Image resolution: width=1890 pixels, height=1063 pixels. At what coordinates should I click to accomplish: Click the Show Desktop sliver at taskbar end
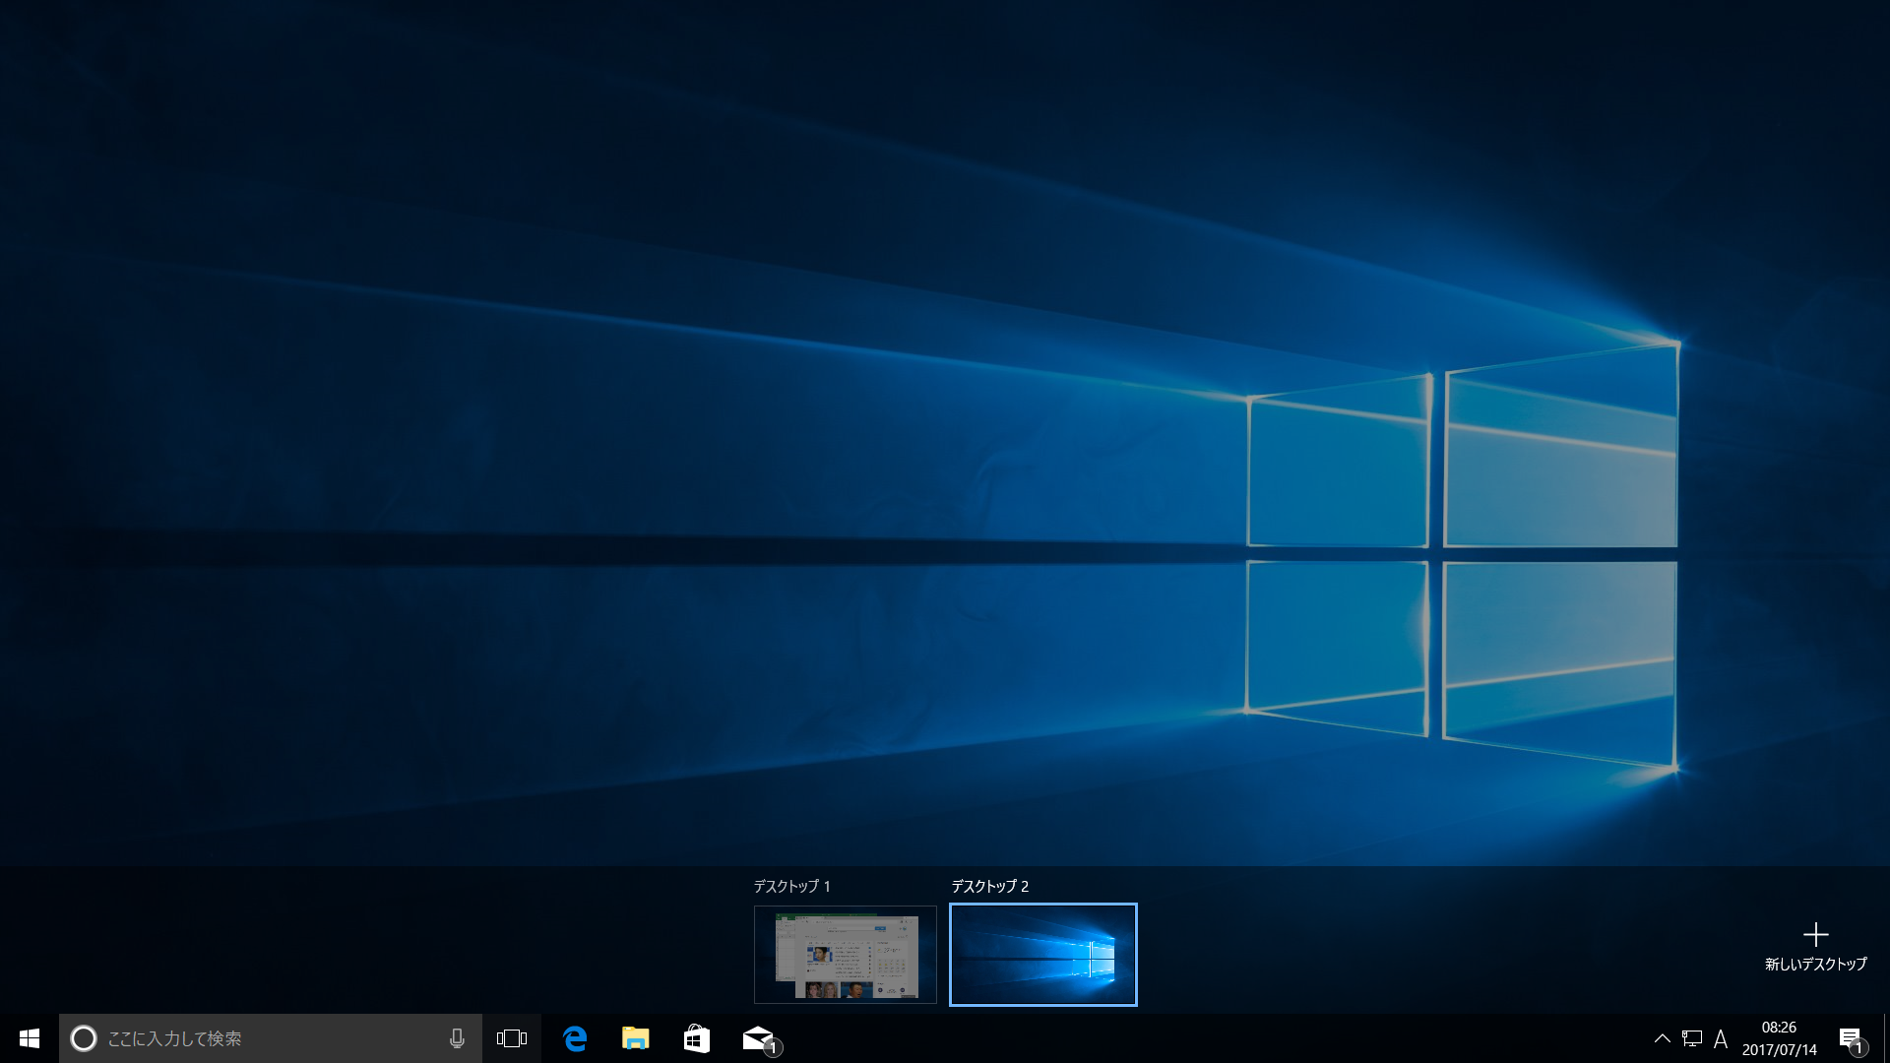tap(1886, 1038)
